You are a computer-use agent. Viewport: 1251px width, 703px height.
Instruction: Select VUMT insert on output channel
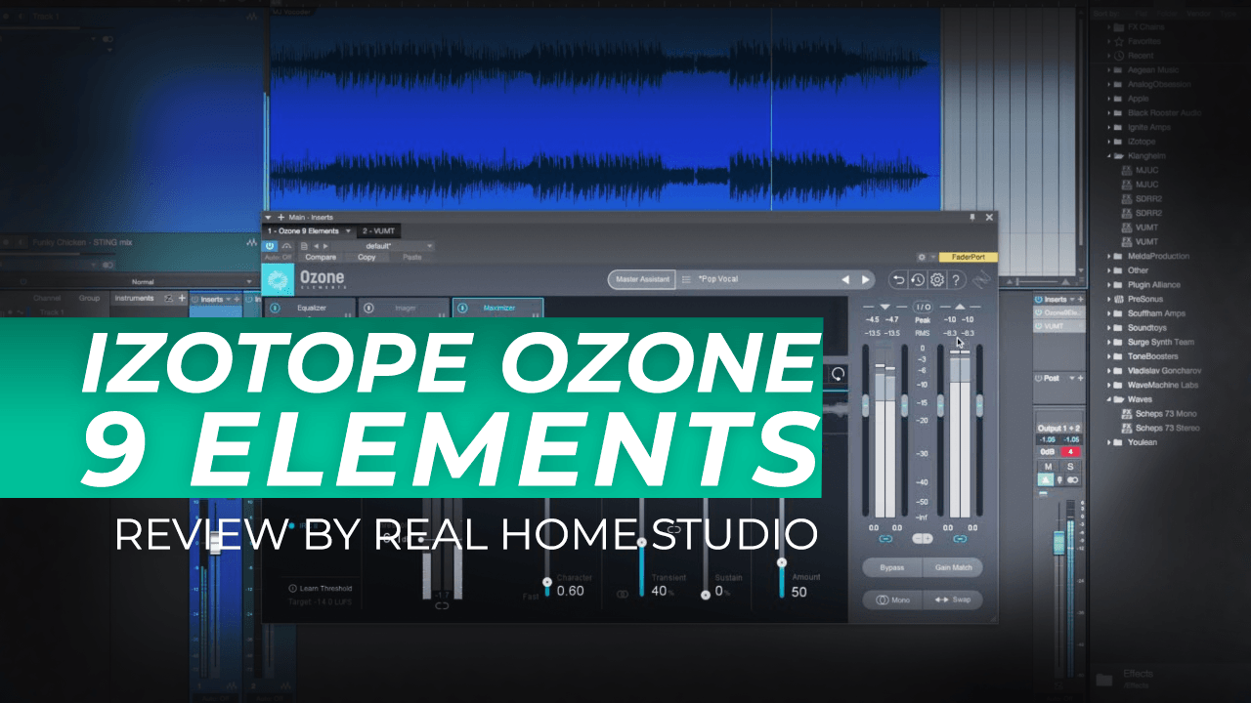coord(1058,326)
